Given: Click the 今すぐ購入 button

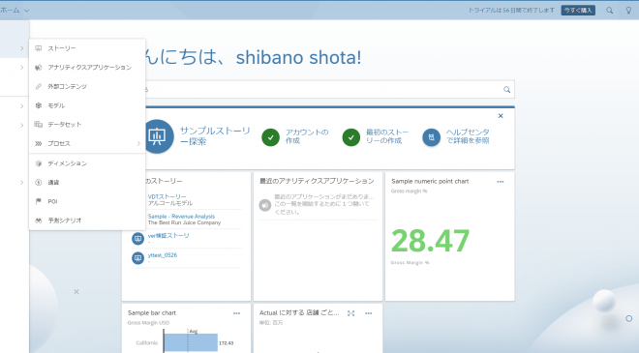Looking at the screenshot, I should coord(578,11).
